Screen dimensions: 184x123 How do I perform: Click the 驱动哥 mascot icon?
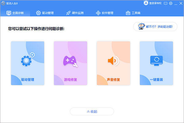point(141,26)
